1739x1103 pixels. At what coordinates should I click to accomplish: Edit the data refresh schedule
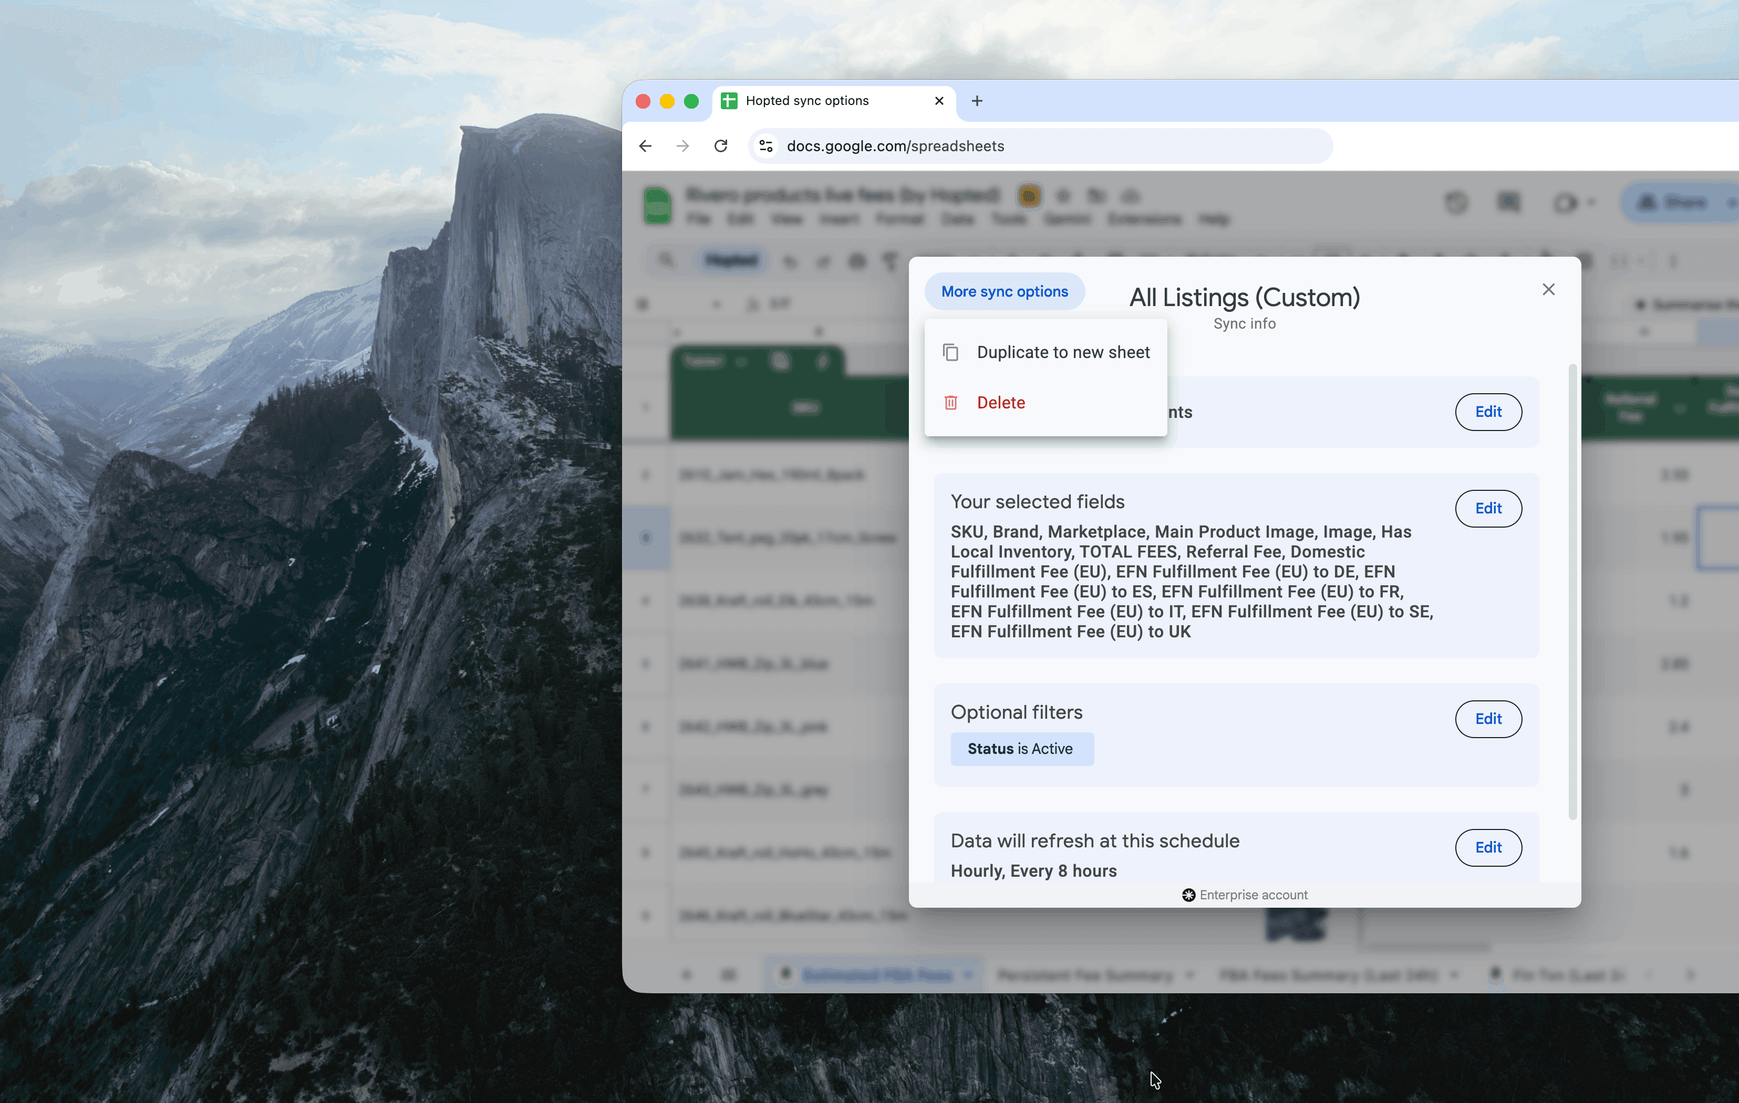click(1488, 847)
